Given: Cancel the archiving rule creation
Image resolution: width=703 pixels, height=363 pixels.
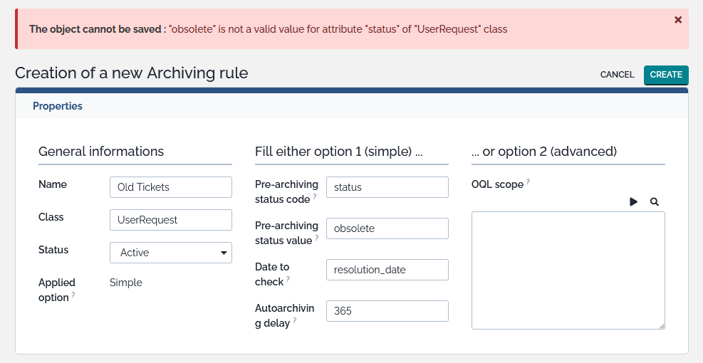Looking at the screenshot, I should 617,75.
